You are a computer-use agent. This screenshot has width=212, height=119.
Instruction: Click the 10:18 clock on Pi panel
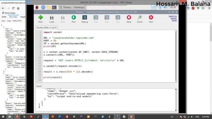(x=173, y=7)
